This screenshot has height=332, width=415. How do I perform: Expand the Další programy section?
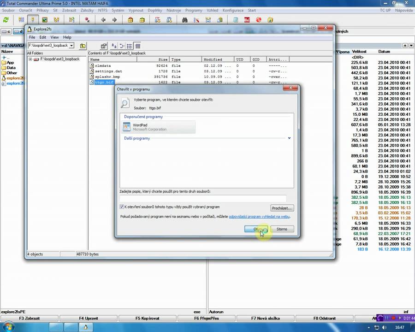pos(289,138)
